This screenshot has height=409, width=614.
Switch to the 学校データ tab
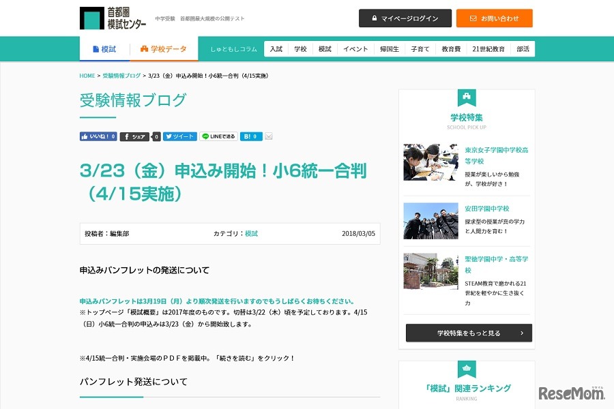164,49
